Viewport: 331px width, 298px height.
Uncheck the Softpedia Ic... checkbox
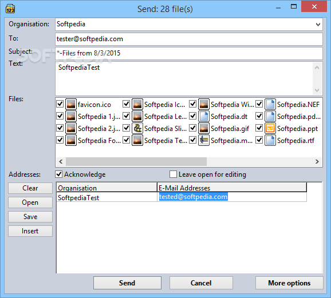pyautogui.click(x=126, y=104)
